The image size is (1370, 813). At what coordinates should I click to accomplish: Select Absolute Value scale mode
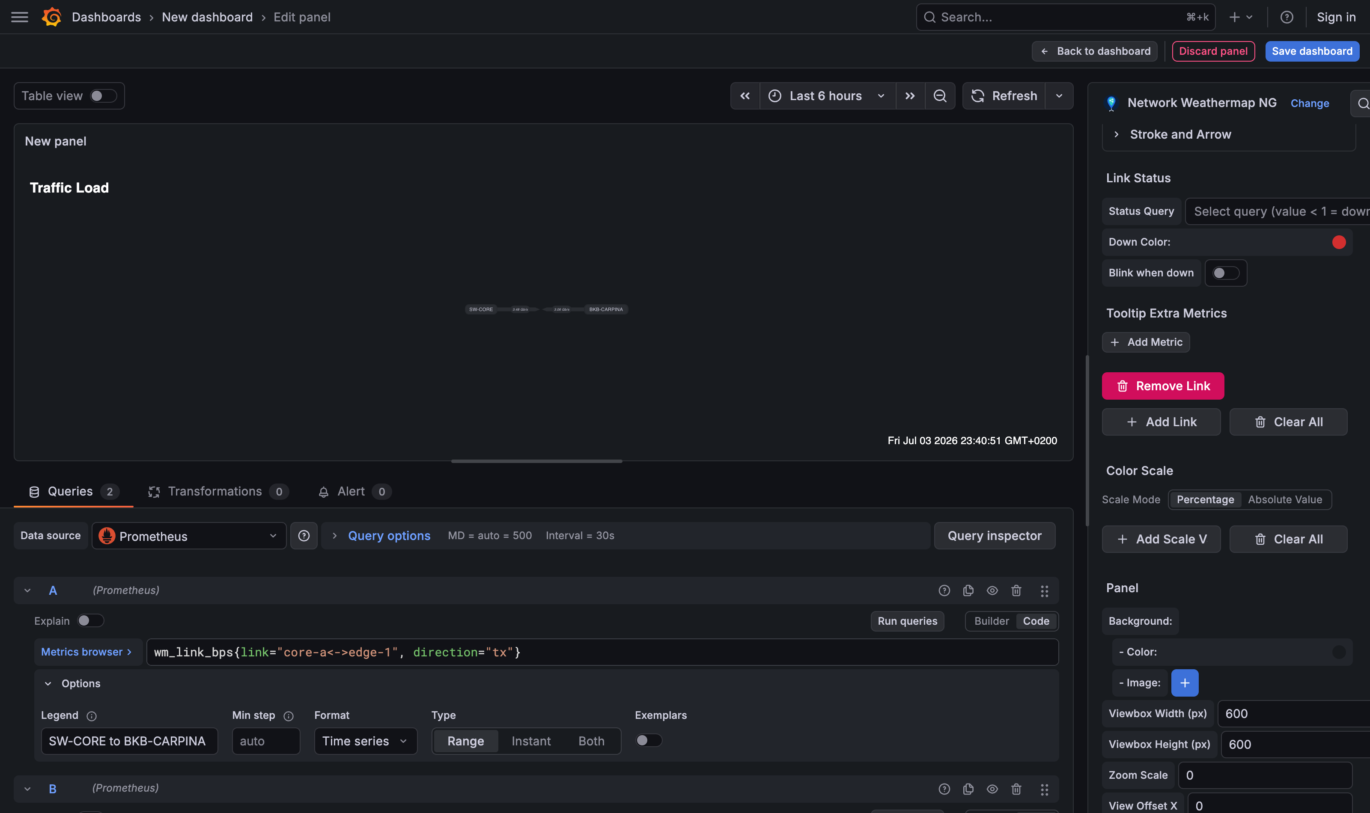point(1284,499)
